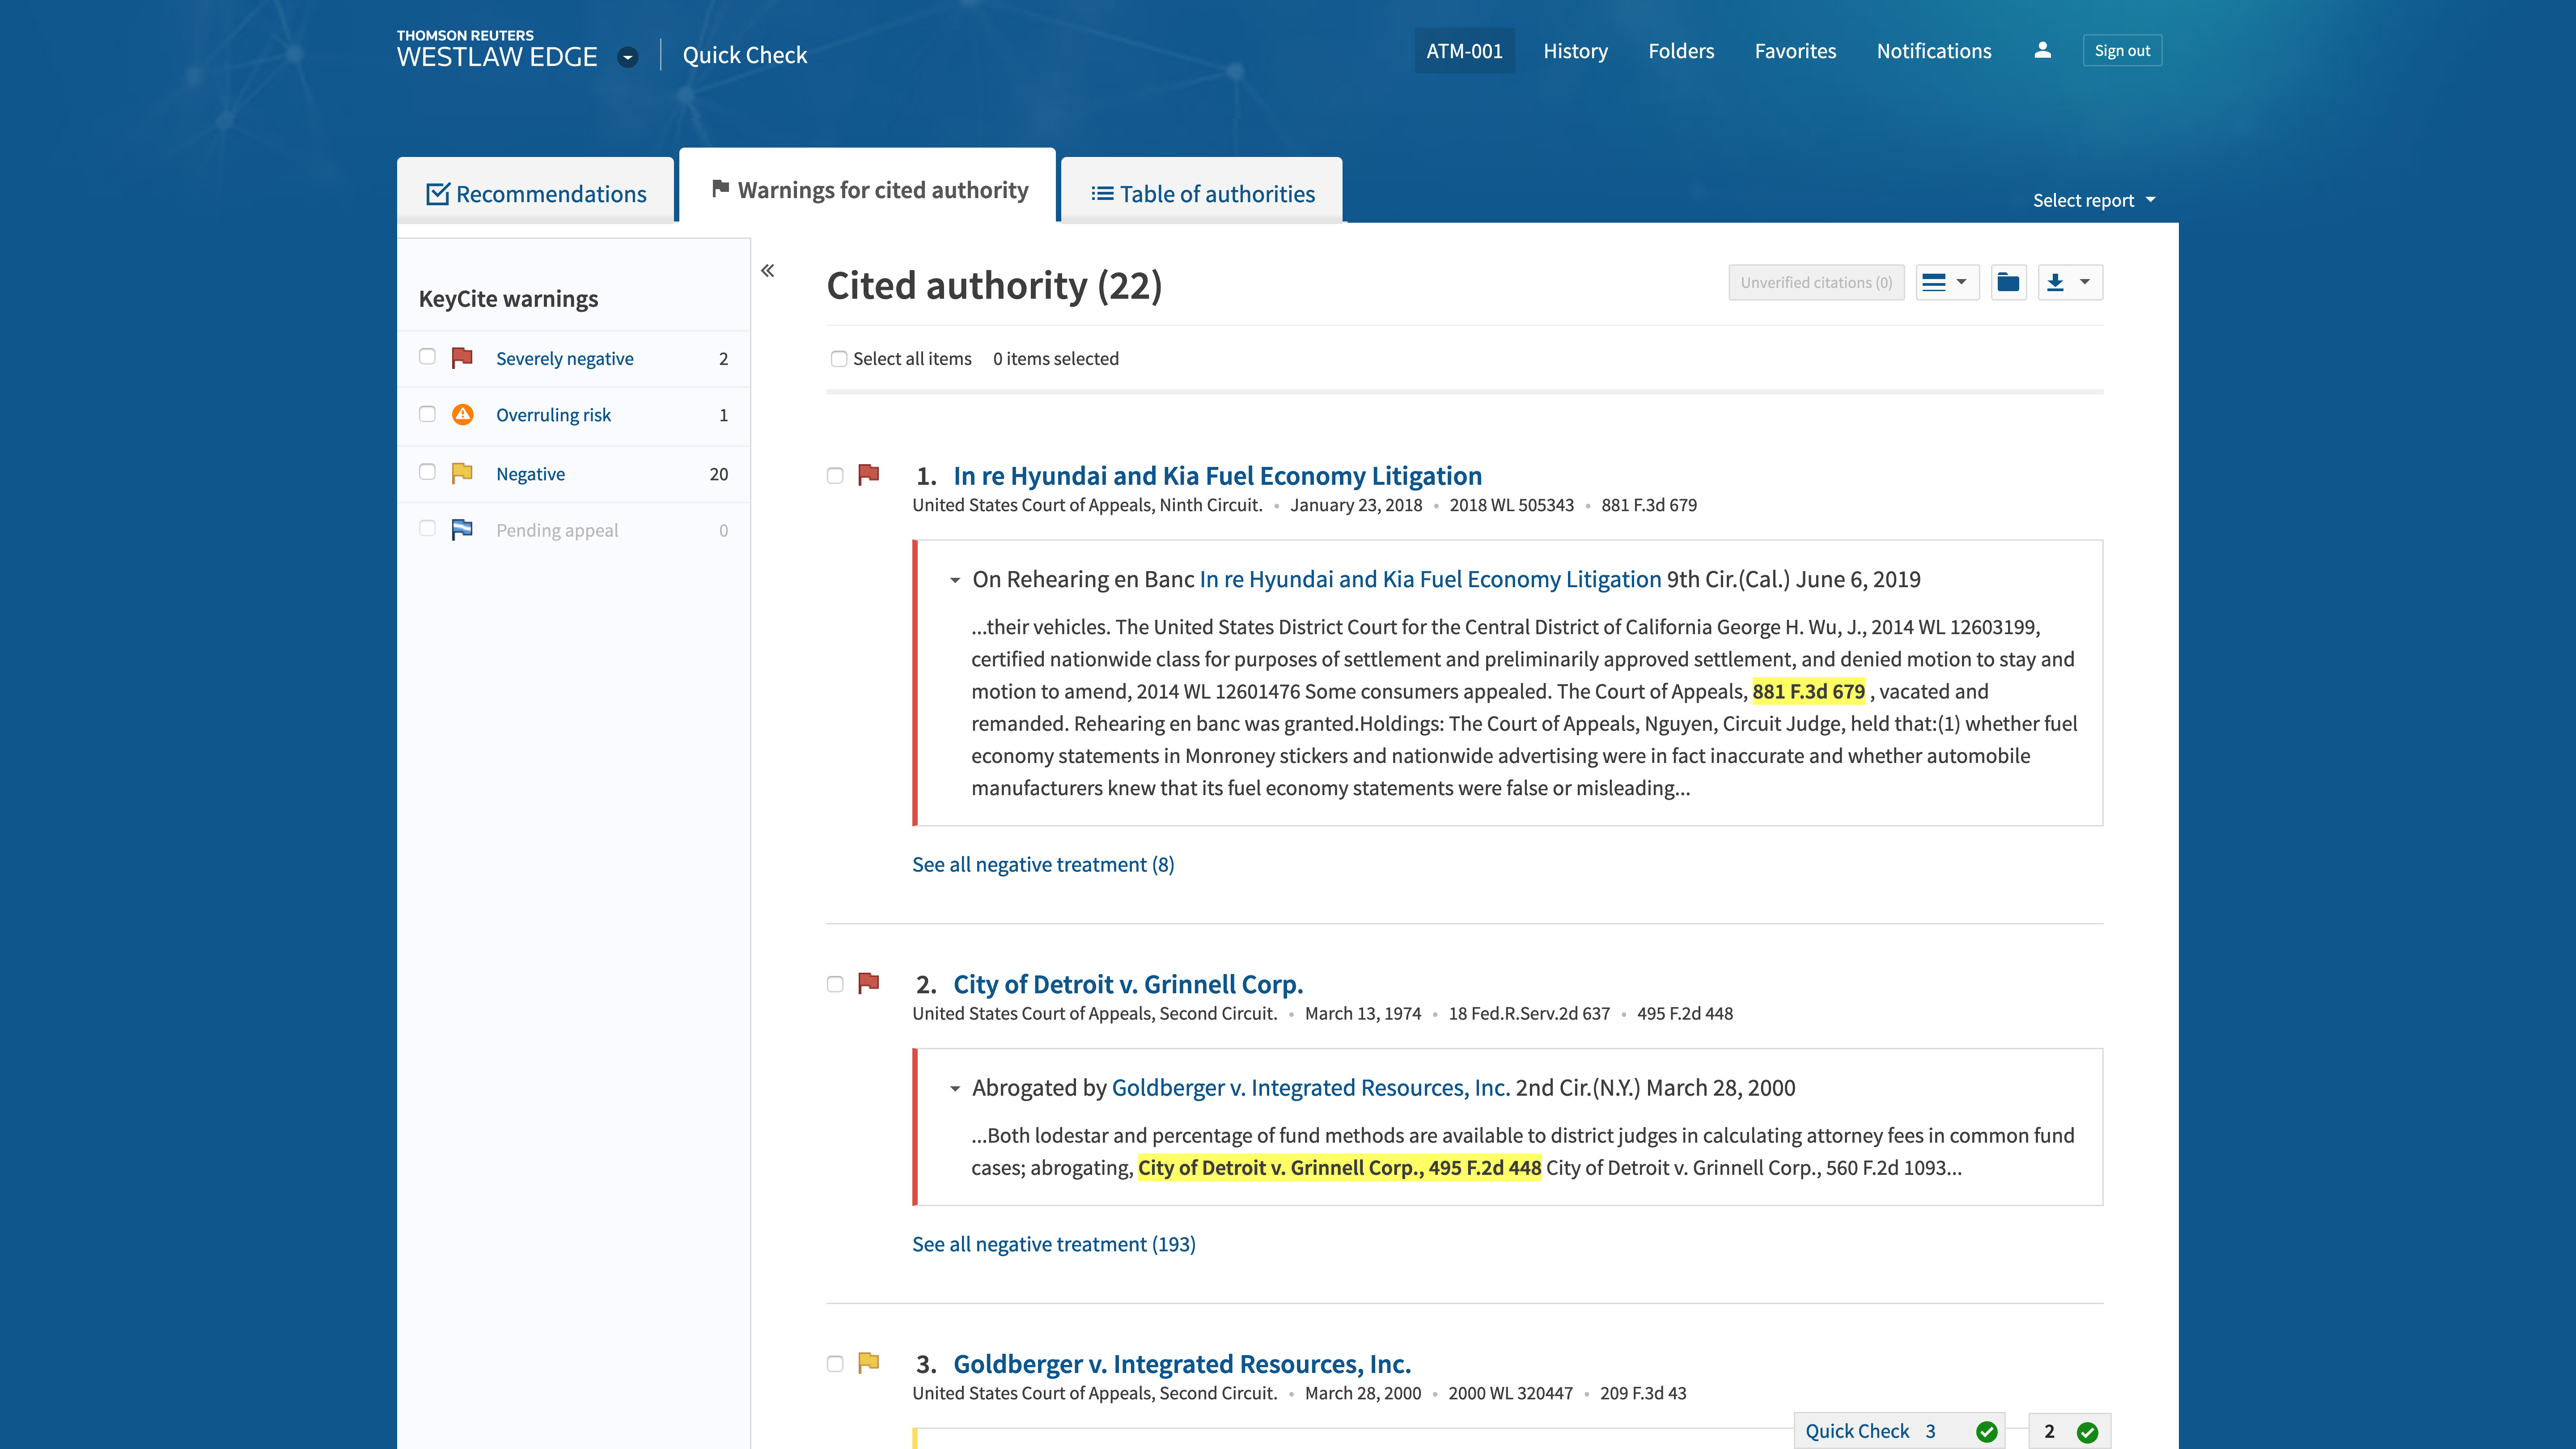
Task: Switch to the Recommendations tab
Action: tap(537, 194)
